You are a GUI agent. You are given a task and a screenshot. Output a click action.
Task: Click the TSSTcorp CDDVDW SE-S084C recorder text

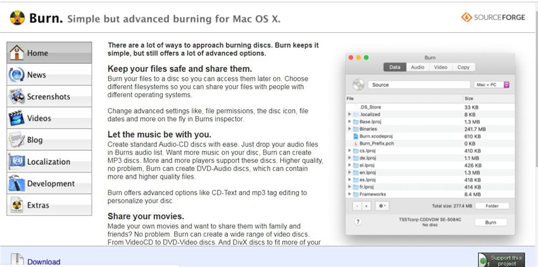pyautogui.click(x=430, y=220)
